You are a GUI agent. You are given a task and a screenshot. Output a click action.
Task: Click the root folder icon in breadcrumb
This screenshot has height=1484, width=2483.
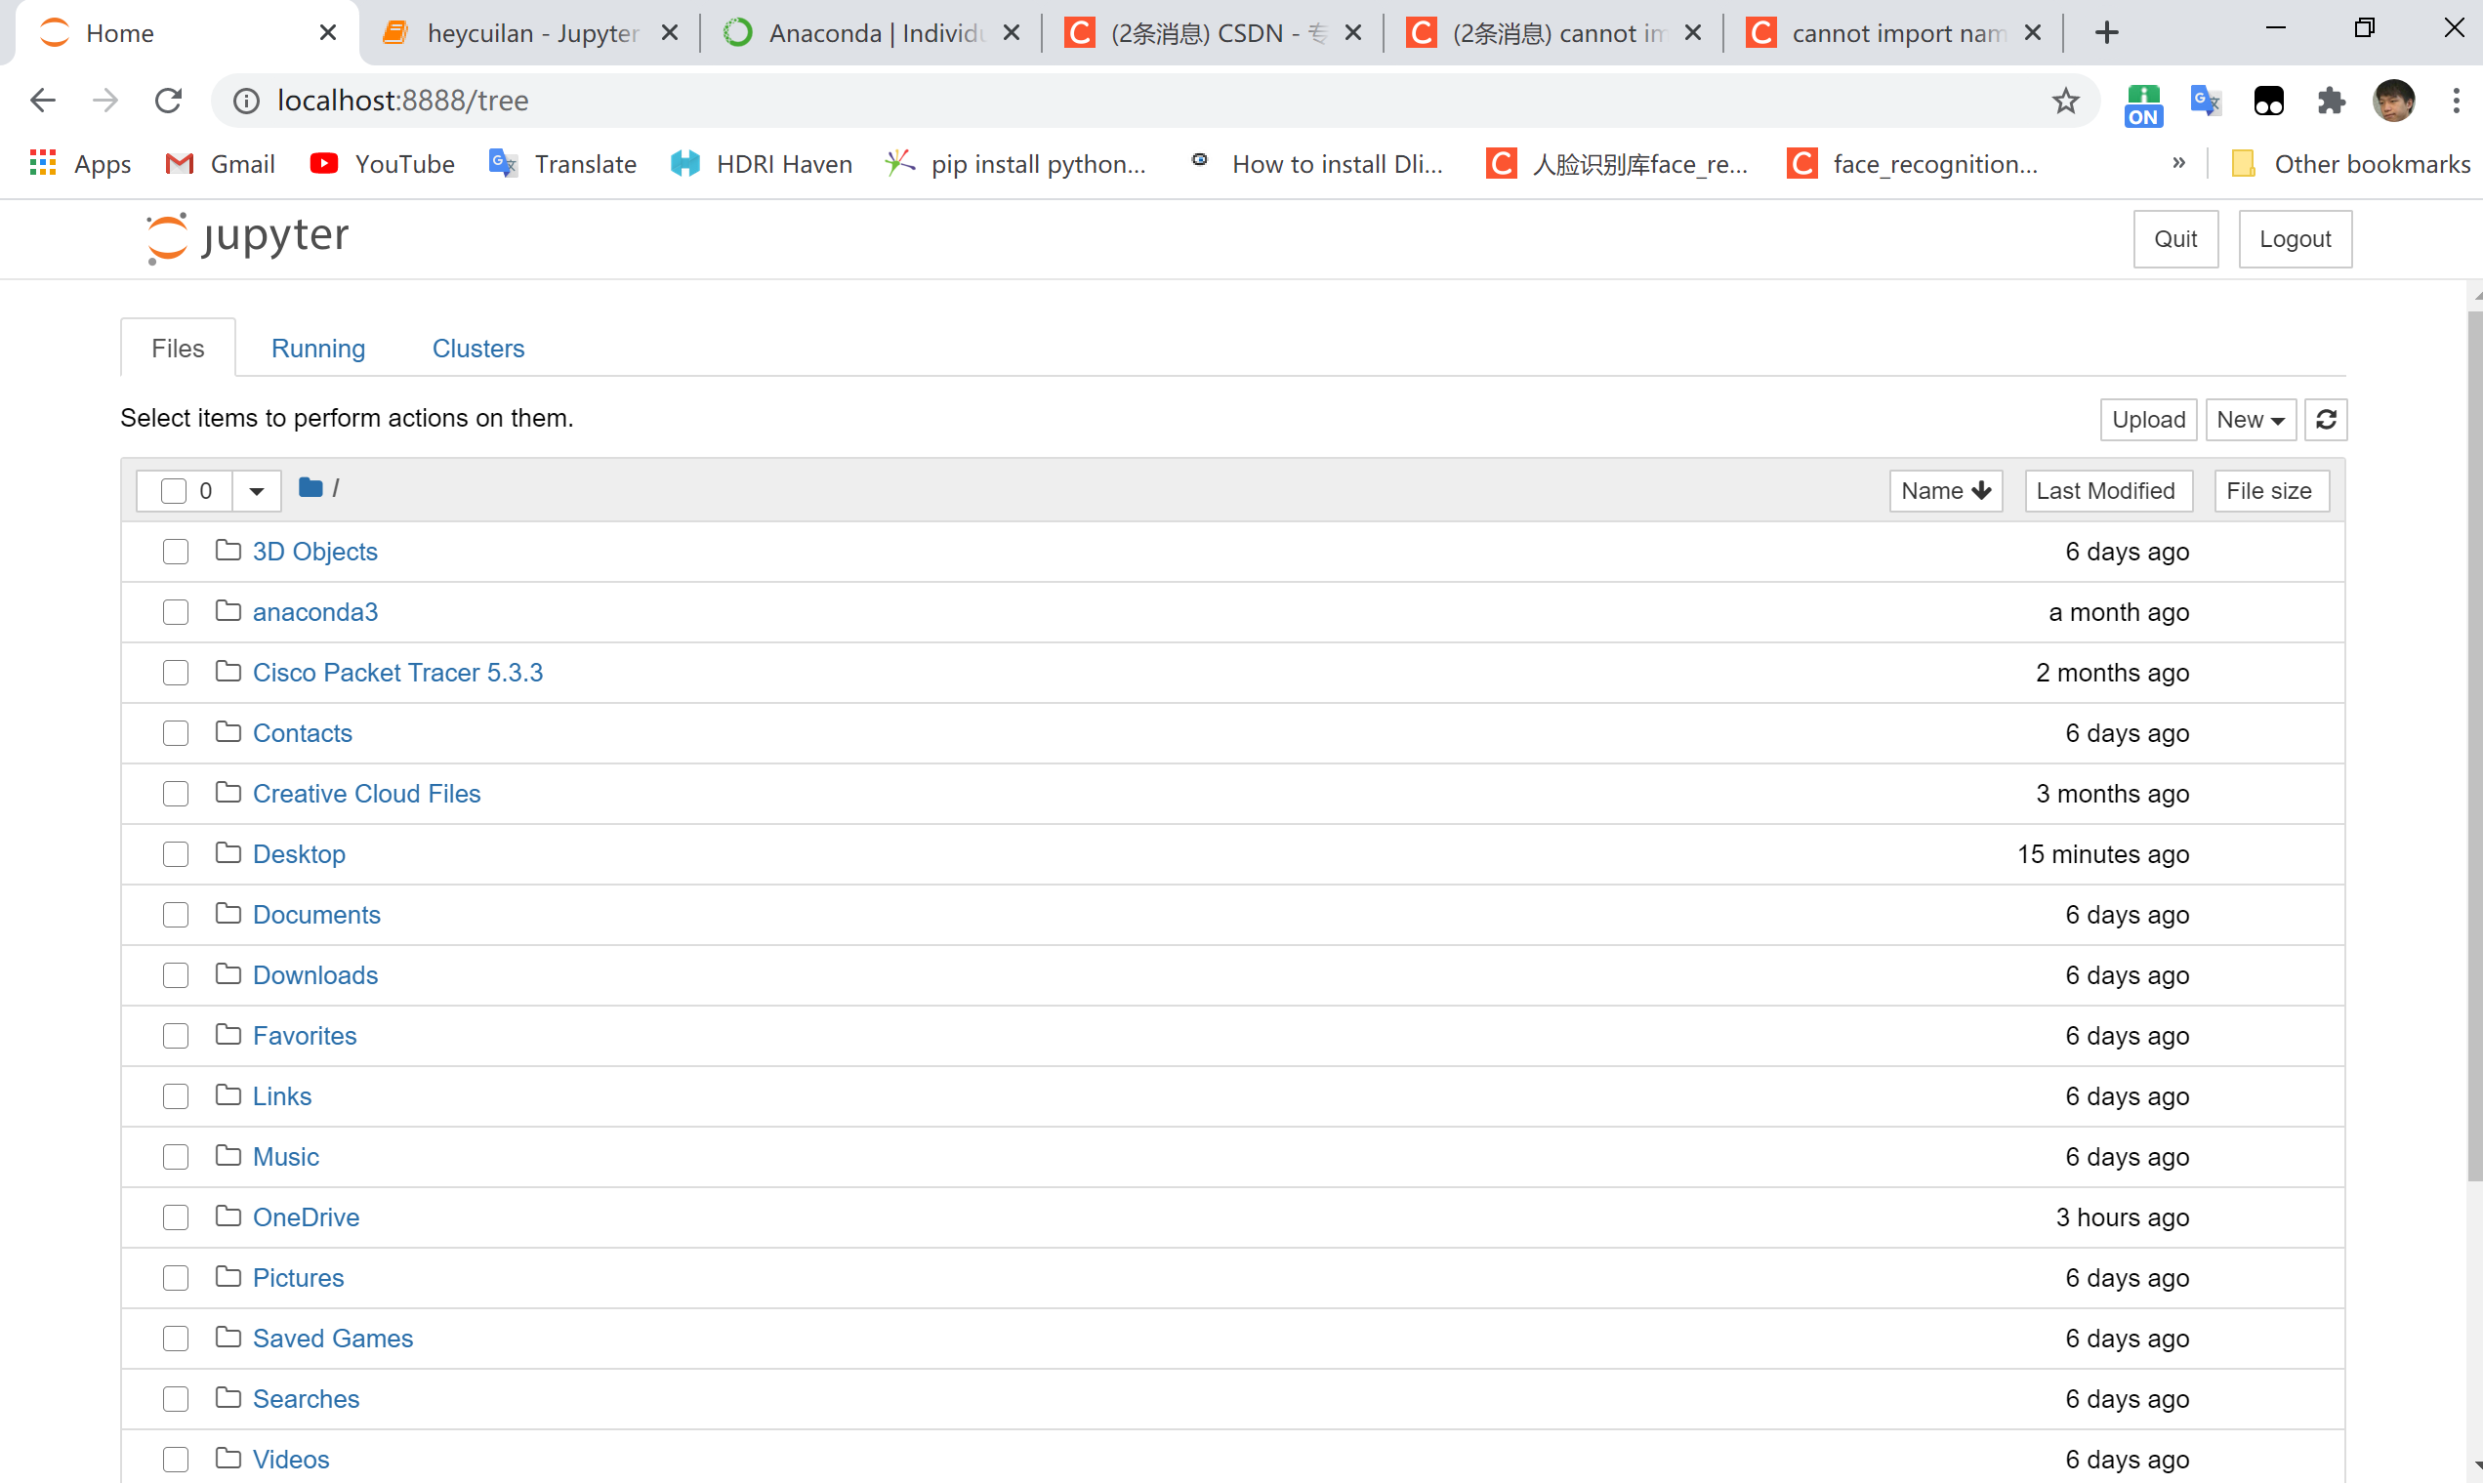click(x=310, y=488)
